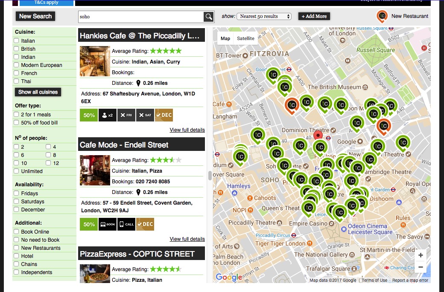444x292 pixels.
Task: Load more results with Add More
Action: point(314,16)
